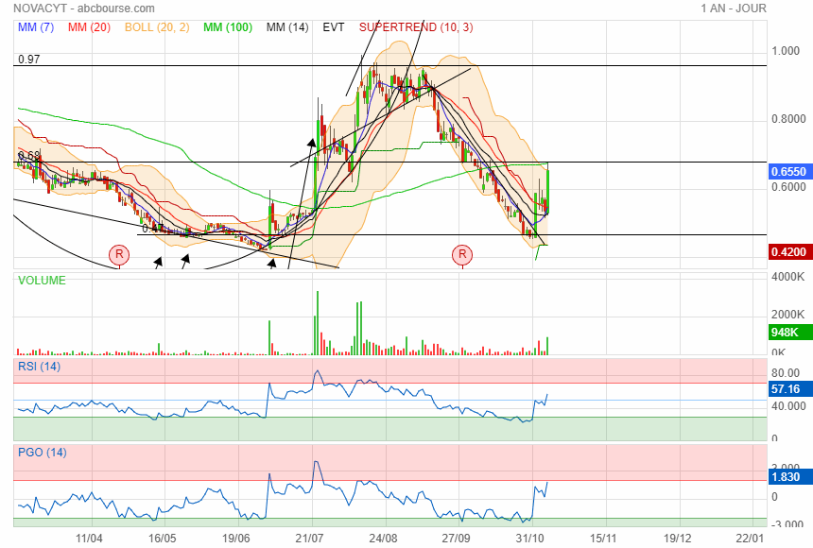
Task: Click the 27/09 date axis label
Action: 457,539
